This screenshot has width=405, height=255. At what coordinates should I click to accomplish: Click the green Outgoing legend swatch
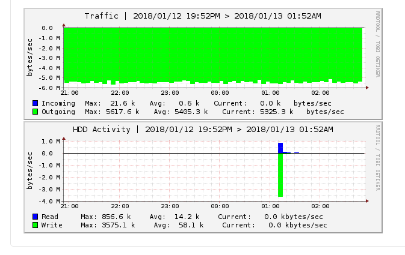pos(36,112)
